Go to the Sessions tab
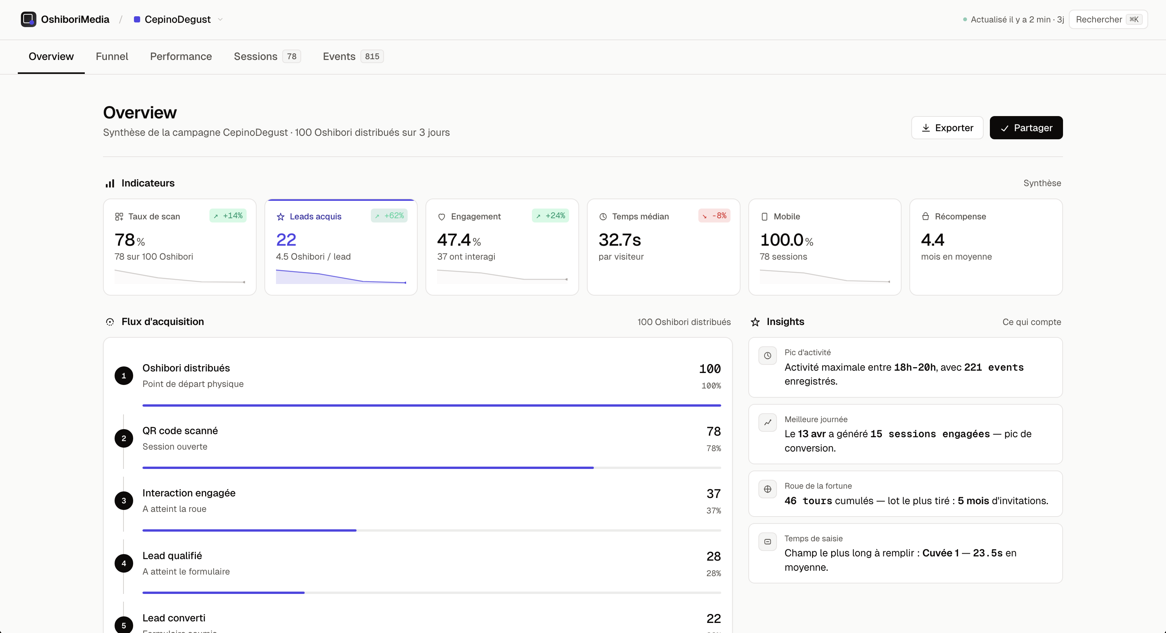The width and height of the screenshot is (1166, 633). 267,56
